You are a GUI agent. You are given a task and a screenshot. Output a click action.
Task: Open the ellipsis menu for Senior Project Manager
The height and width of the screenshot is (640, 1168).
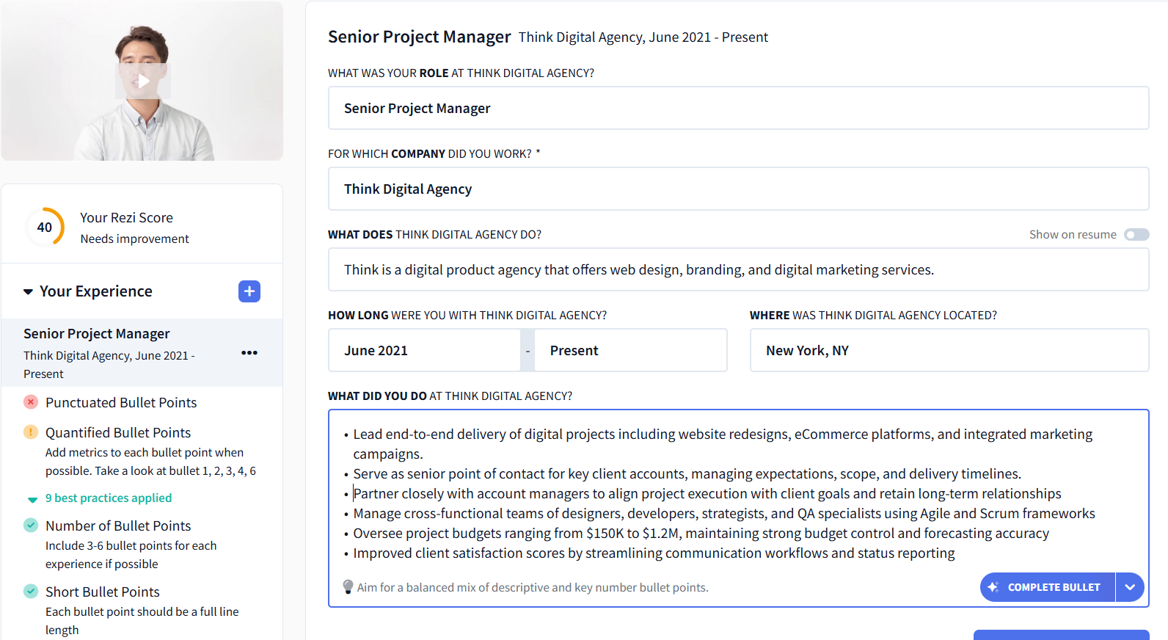[x=249, y=352]
